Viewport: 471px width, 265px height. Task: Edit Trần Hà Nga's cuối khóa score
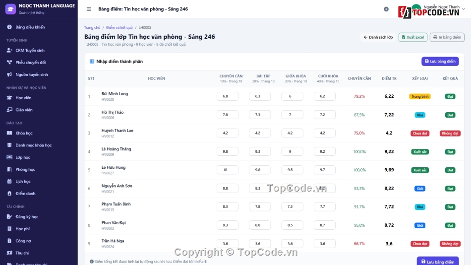325,244
